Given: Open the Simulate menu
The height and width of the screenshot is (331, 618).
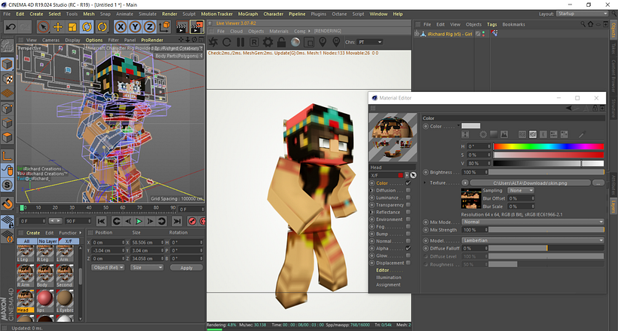Looking at the screenshot, I should click(148, 14).
